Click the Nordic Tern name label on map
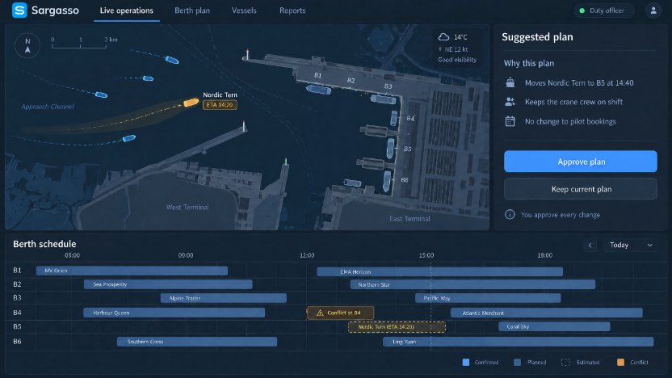This screenshot has width=672, height=378. point(220,95)
